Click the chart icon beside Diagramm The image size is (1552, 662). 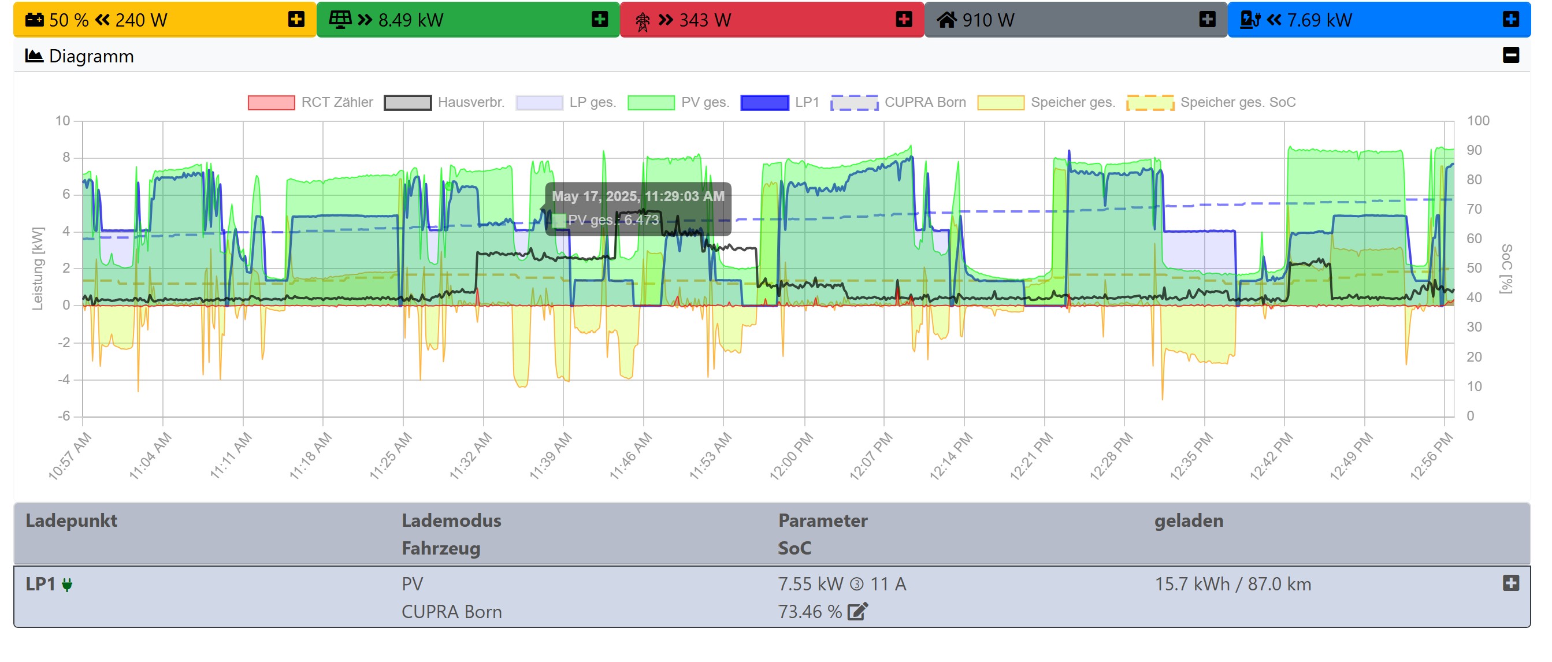coord(34,56)
